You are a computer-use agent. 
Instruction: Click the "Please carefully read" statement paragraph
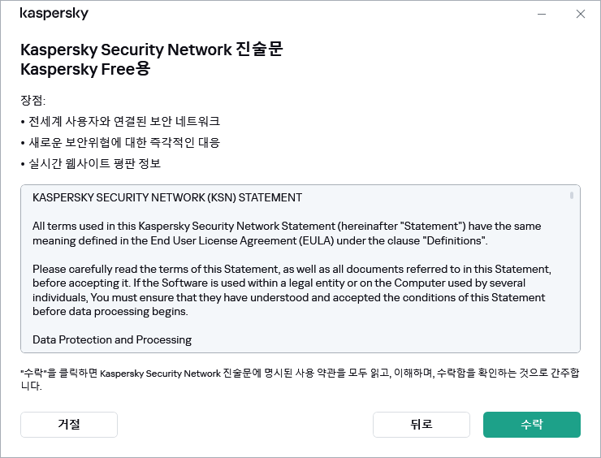pyautogui.click(x=292, y=290)
